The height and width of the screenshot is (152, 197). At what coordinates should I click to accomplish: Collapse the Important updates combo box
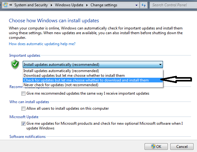point(93,65)
